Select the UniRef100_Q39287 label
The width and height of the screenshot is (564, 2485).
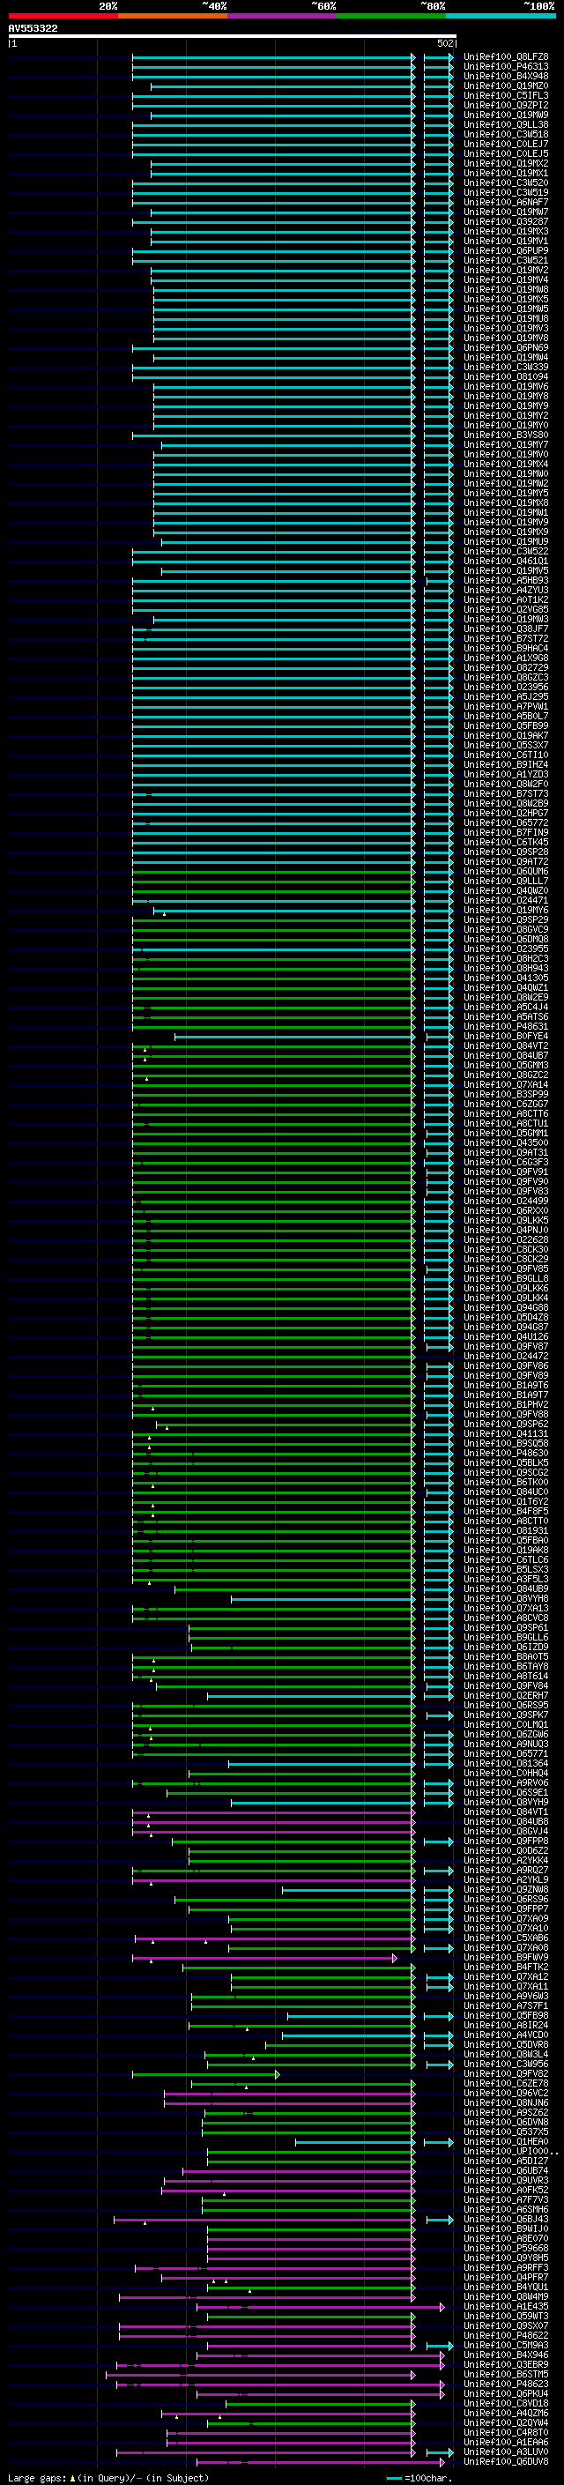(506, 222)
